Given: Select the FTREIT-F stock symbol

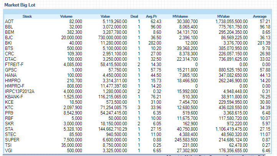Looking at the screenshot, I should pos(14,65).
